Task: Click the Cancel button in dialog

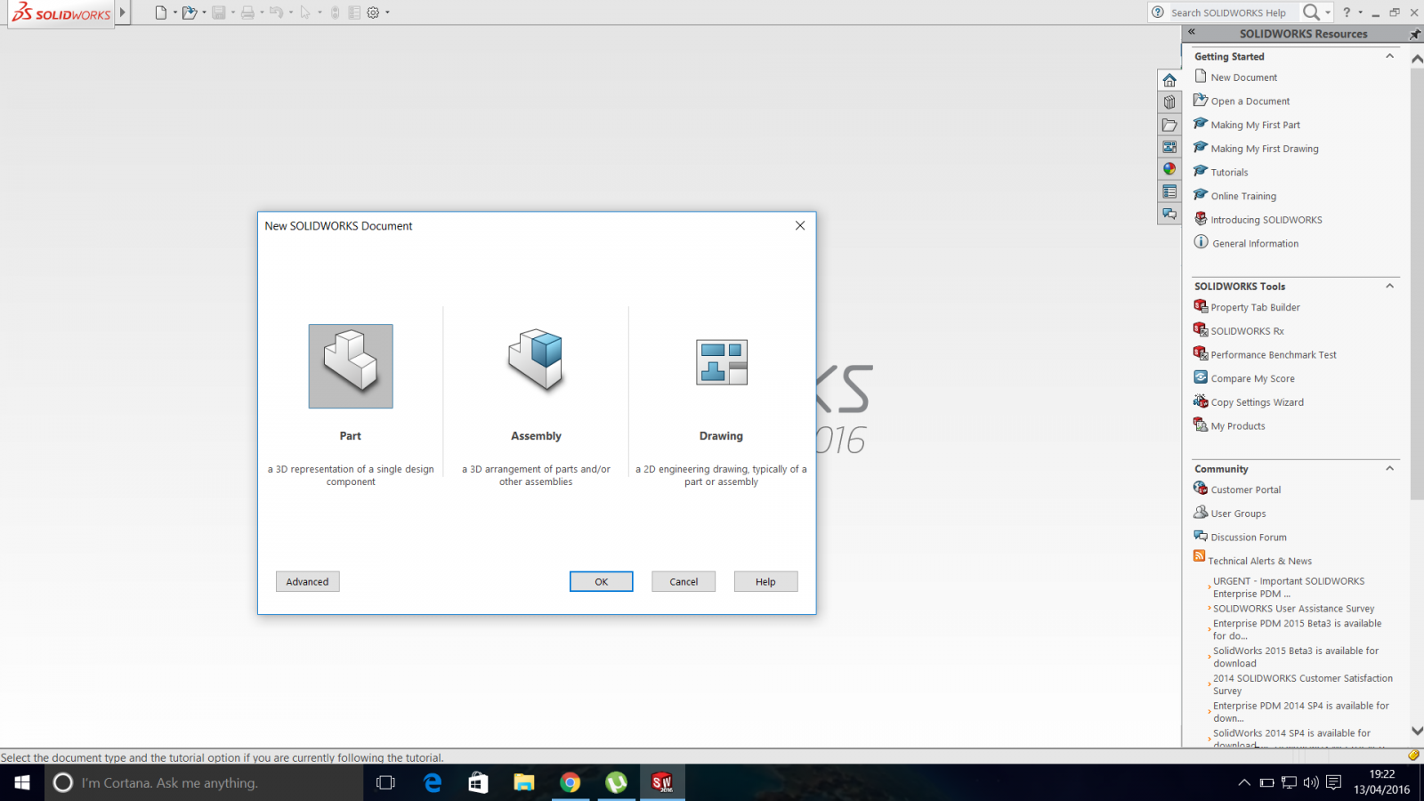Action: tap(684, 581)
